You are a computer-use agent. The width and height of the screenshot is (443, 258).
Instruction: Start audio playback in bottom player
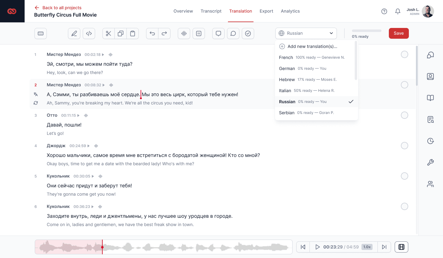pos(318,247)
